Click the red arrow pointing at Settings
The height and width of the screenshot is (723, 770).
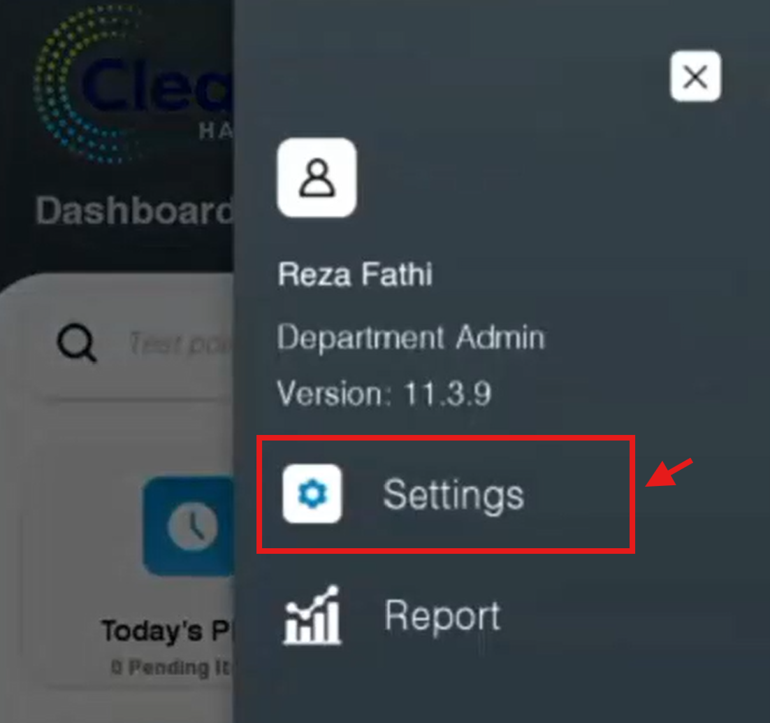669,472
